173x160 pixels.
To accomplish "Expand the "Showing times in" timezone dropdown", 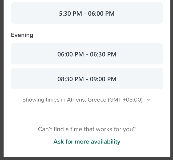I will point(86,100).
